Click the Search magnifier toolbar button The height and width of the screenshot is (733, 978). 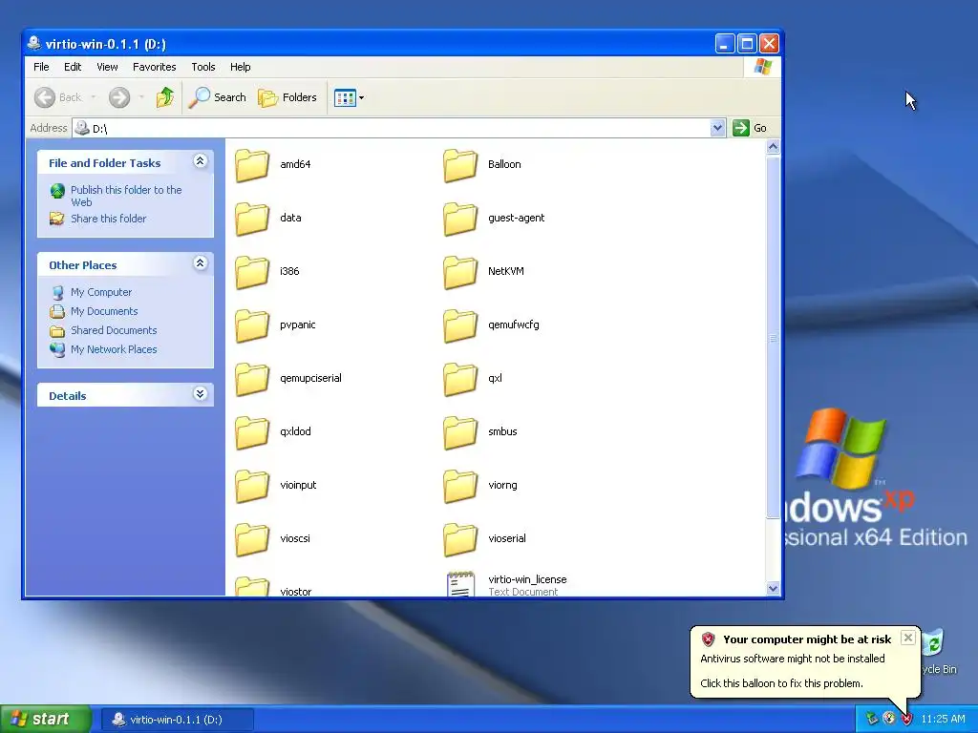coord(217,97)
